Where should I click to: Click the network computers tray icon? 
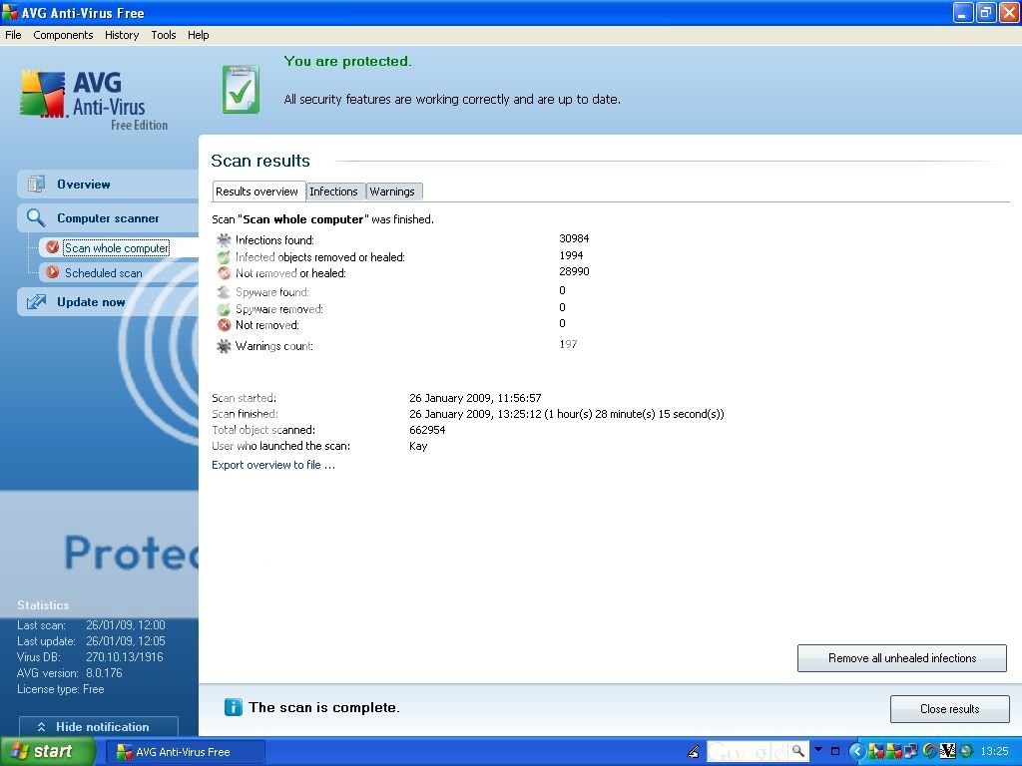pos(910,752)
